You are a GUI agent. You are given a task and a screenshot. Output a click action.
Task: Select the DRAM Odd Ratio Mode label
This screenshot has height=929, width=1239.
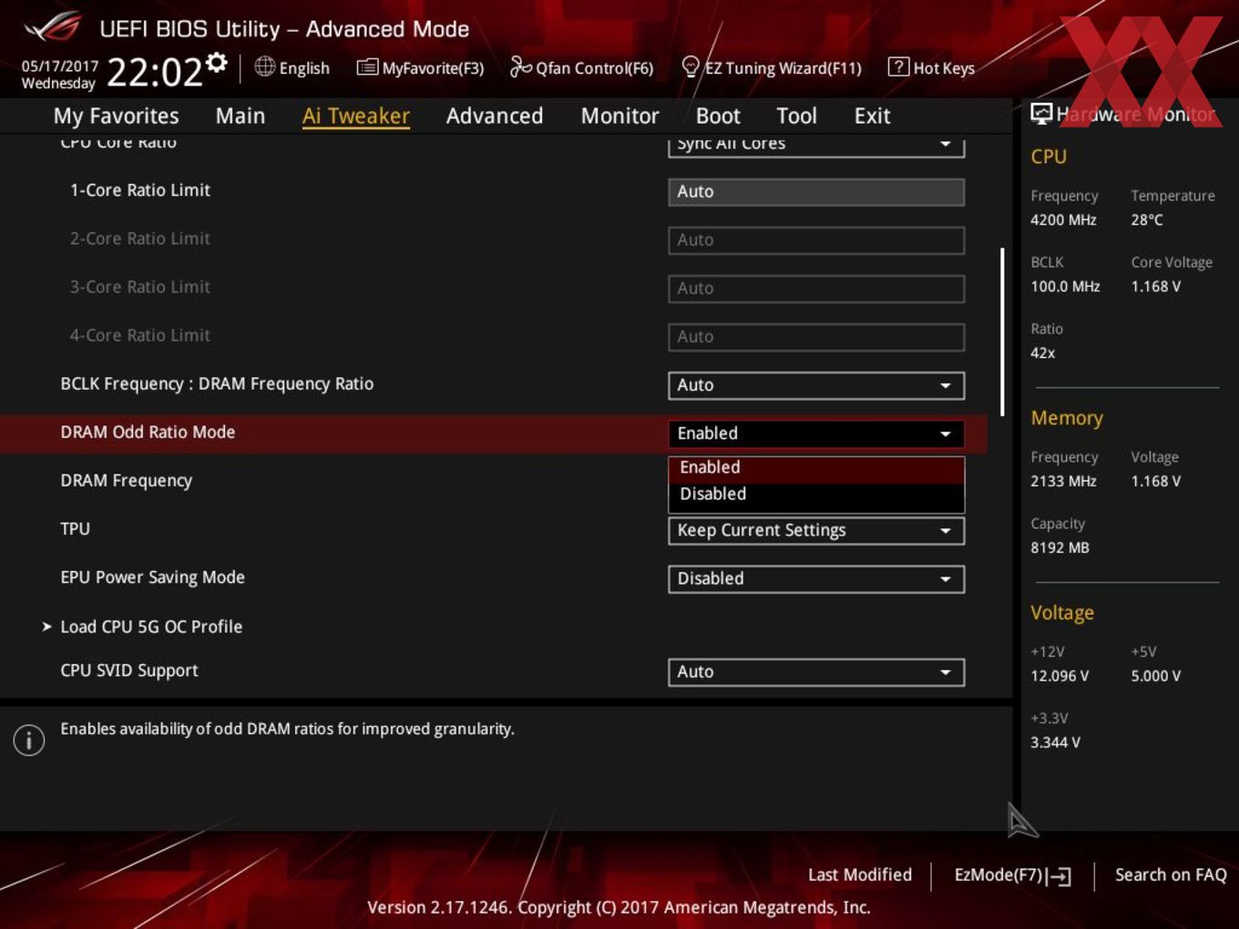(x=148, y=432)
